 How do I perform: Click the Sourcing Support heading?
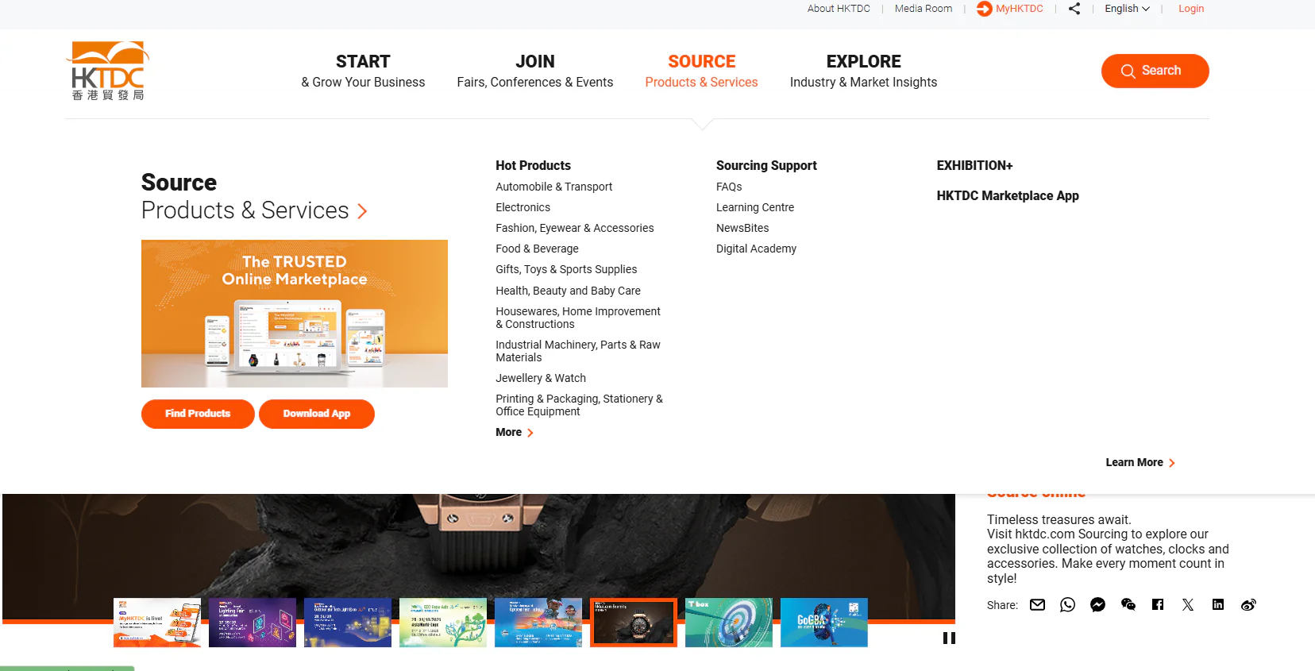coord(766,165)
